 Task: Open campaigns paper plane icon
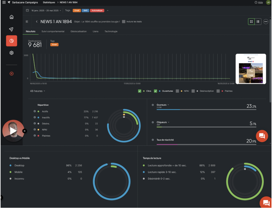[x=11, y=29]
